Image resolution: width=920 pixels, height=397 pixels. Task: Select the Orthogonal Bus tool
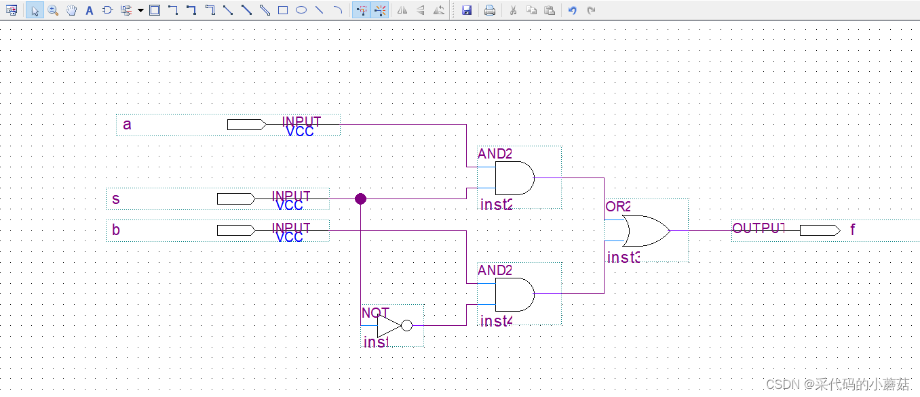(x=191, y=10)
